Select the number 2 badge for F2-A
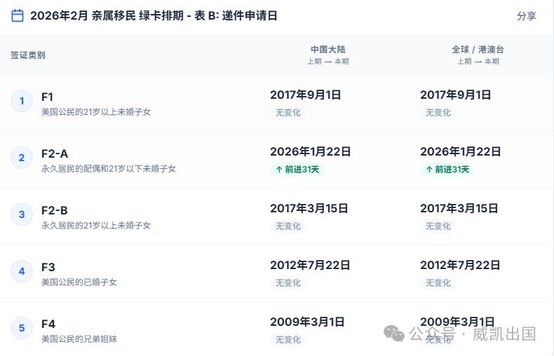 coord(22,158)
